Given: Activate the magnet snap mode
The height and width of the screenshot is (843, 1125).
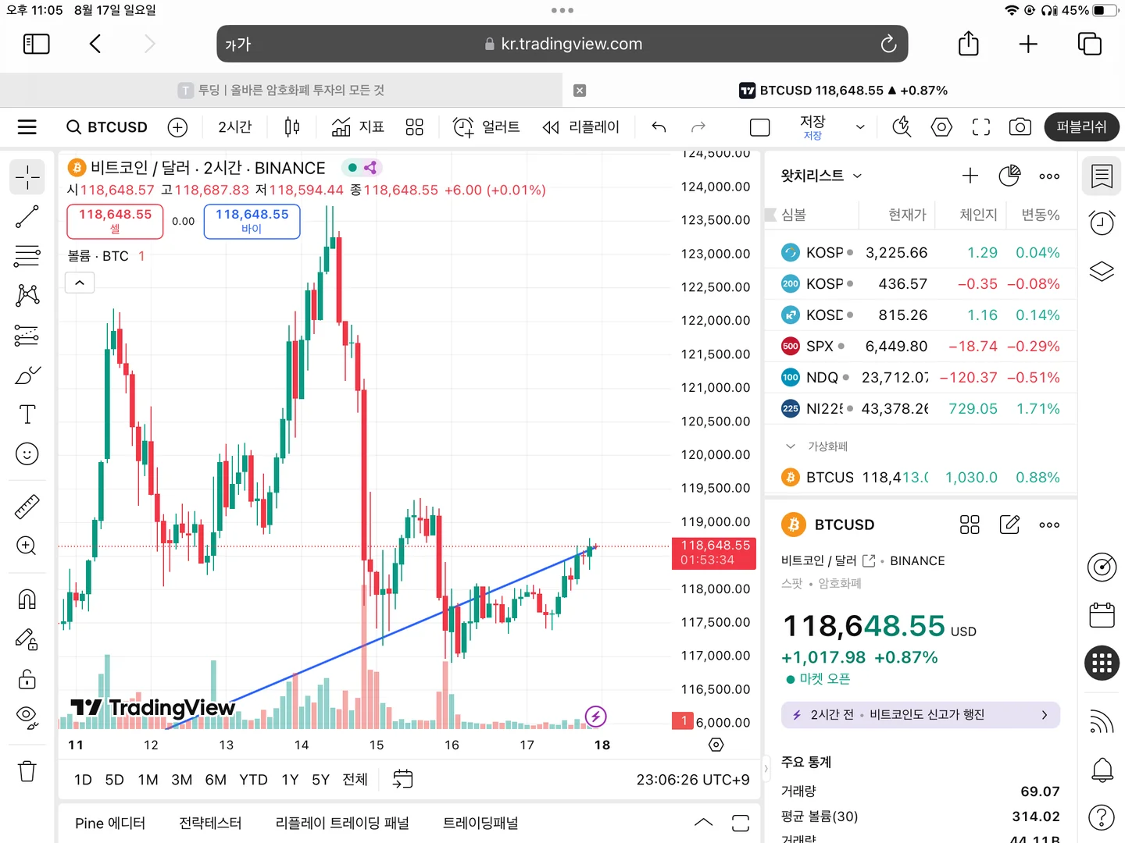Looking at the screenshot, I should pyautogui.click(x=27, y=599).
